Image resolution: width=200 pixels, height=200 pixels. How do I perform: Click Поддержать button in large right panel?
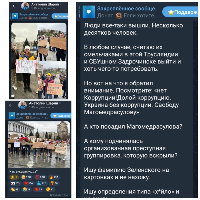point(180,12)
